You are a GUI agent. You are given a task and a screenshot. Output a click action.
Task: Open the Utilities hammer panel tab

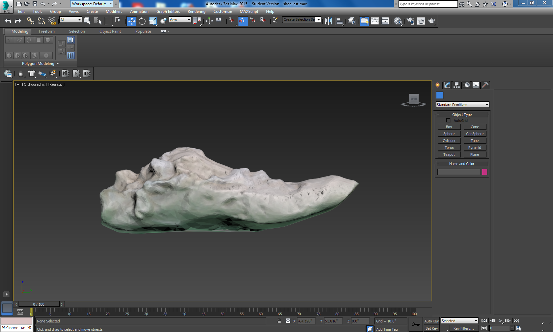(x=485, y=85)
